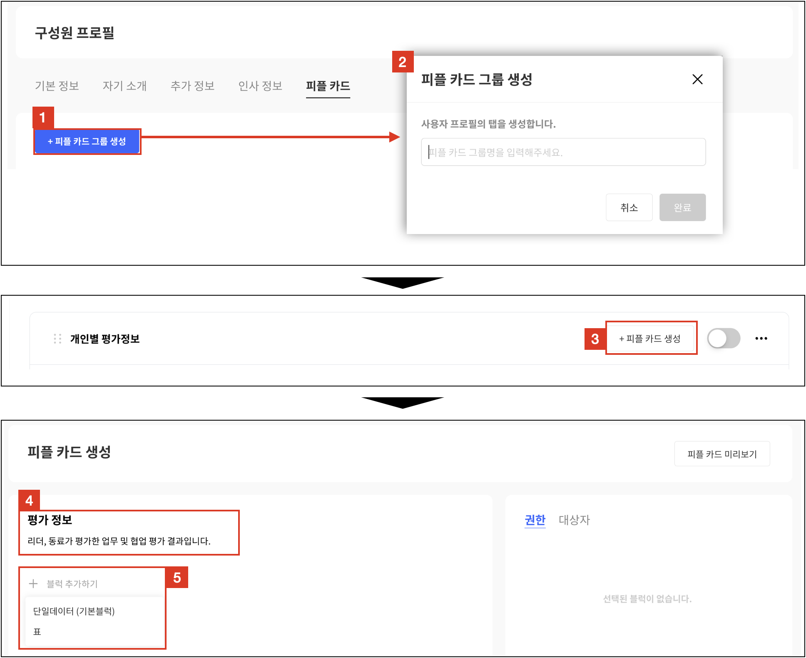Close the 피플 카드 그룹 생성 dialog
806x658 pixels.
697,79
